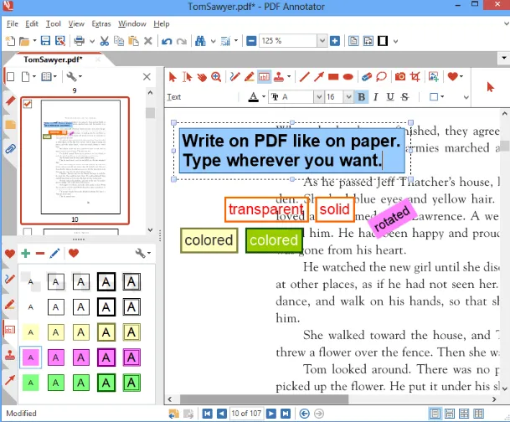
Task: Select the Rectangle tool
Action: [x=333, y=77]
